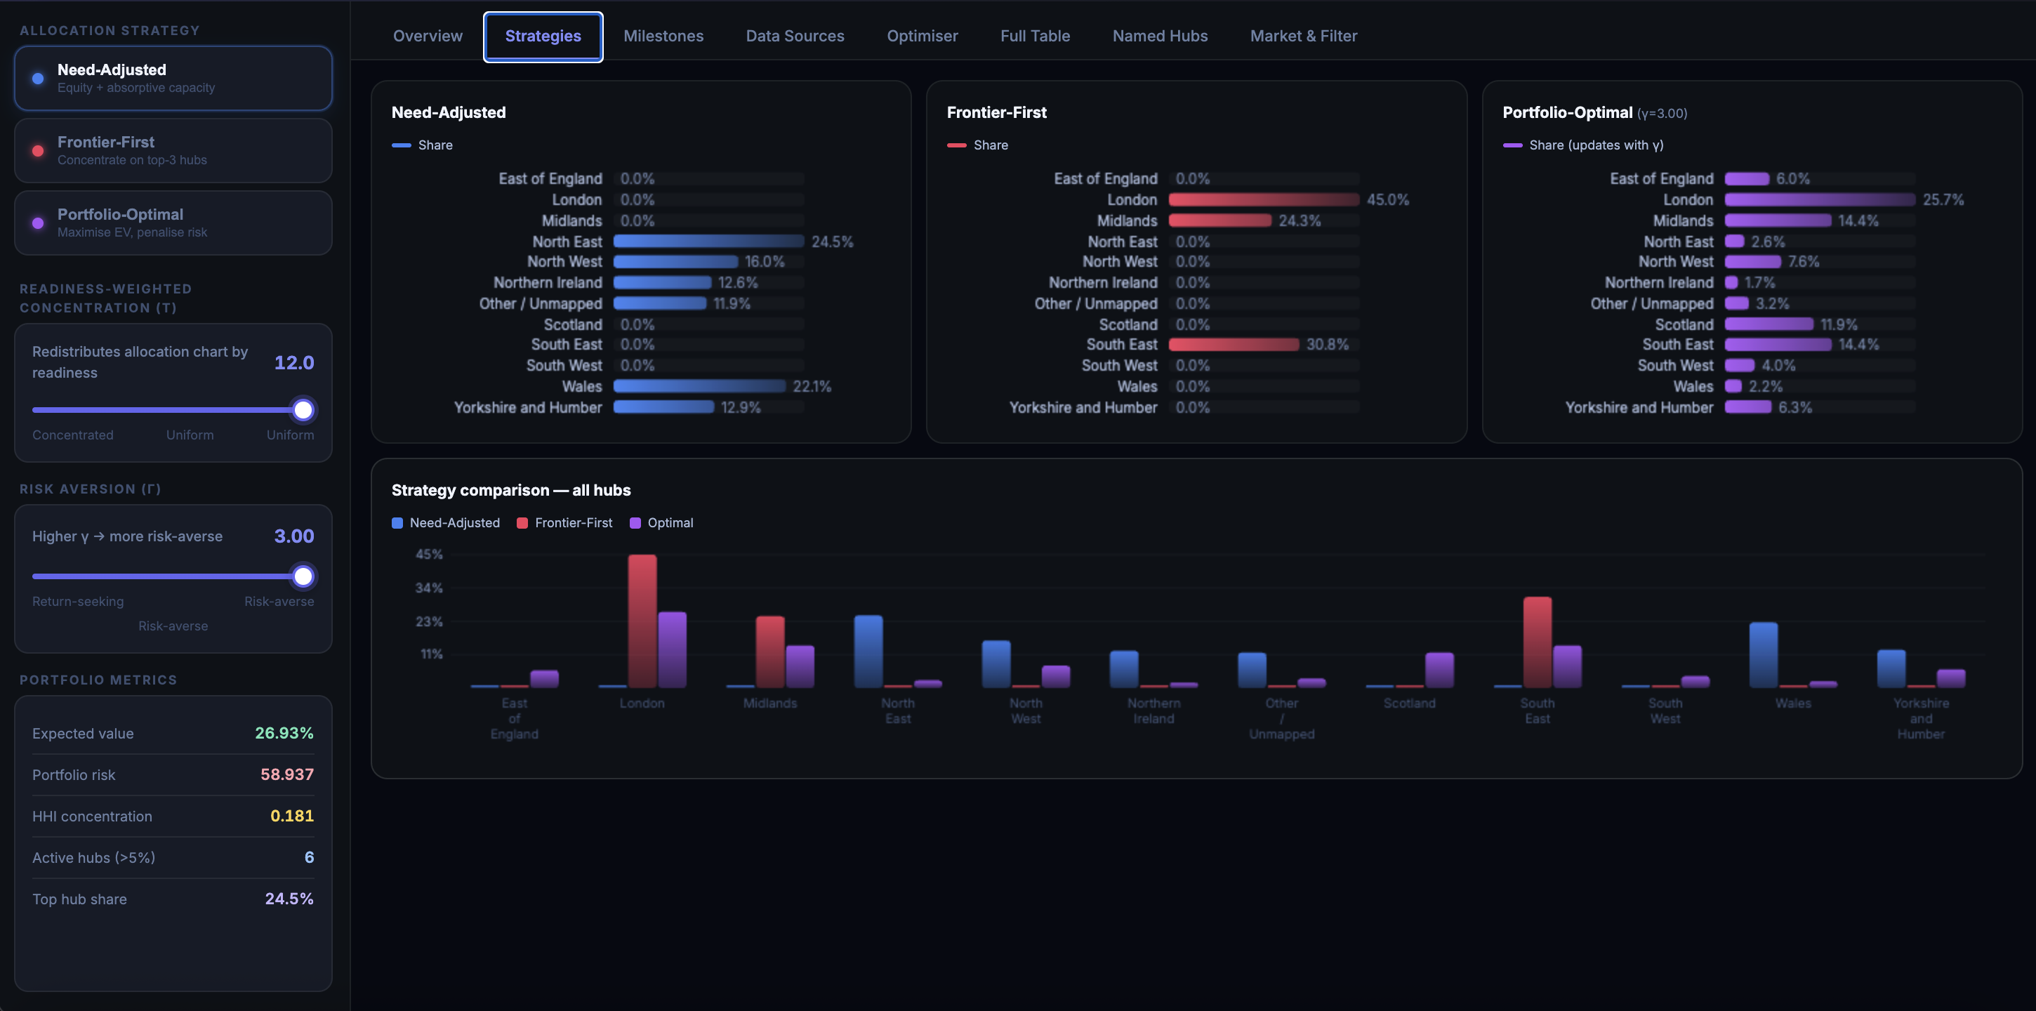Toggle Optimal legend in comparison chart
The width and height of the screenshot is (2036, 1011).
pos(661,522)
